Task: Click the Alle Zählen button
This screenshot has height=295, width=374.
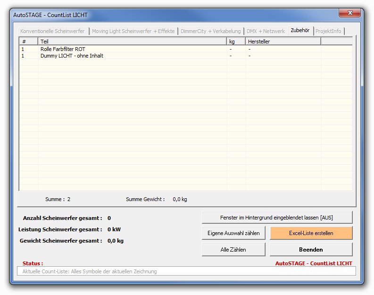Action: [233, 249]
